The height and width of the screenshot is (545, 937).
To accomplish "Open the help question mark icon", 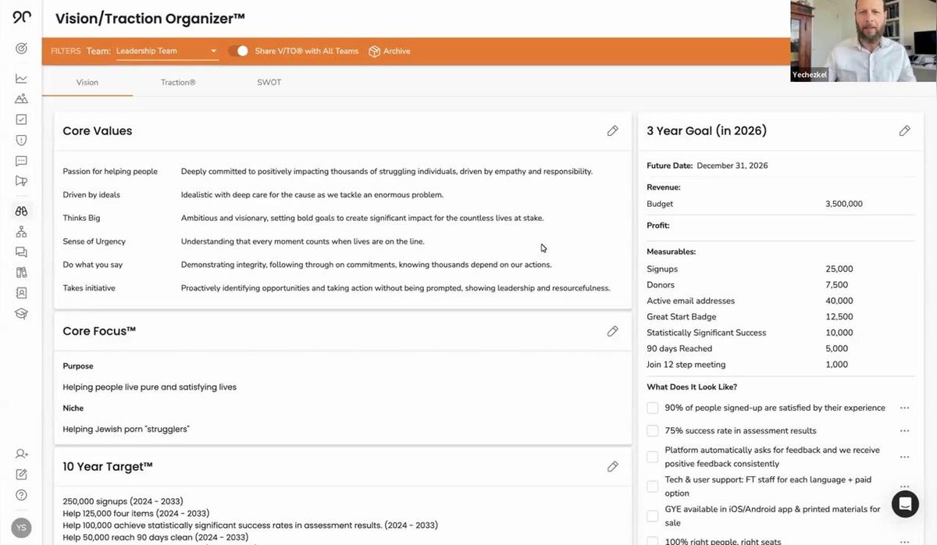I will (21, 495).
